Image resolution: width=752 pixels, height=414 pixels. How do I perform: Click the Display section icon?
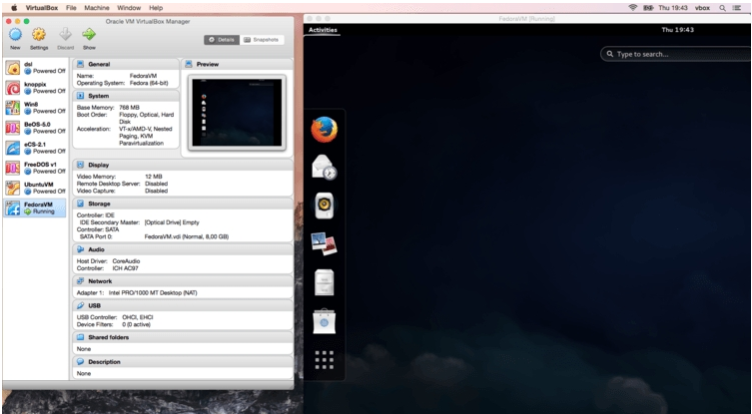point(80,165)
